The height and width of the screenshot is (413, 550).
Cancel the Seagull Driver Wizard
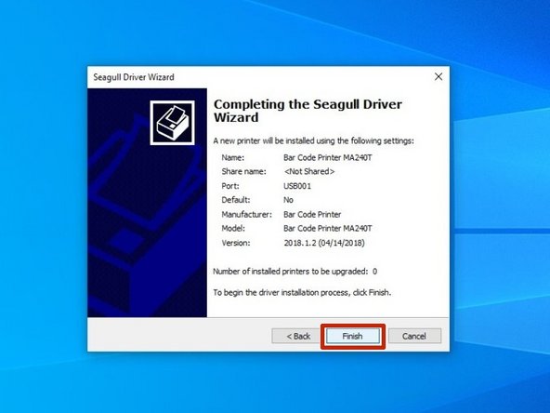[x=414, y=336]
